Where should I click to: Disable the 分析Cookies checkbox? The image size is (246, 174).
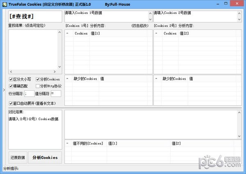click(38, 79)
